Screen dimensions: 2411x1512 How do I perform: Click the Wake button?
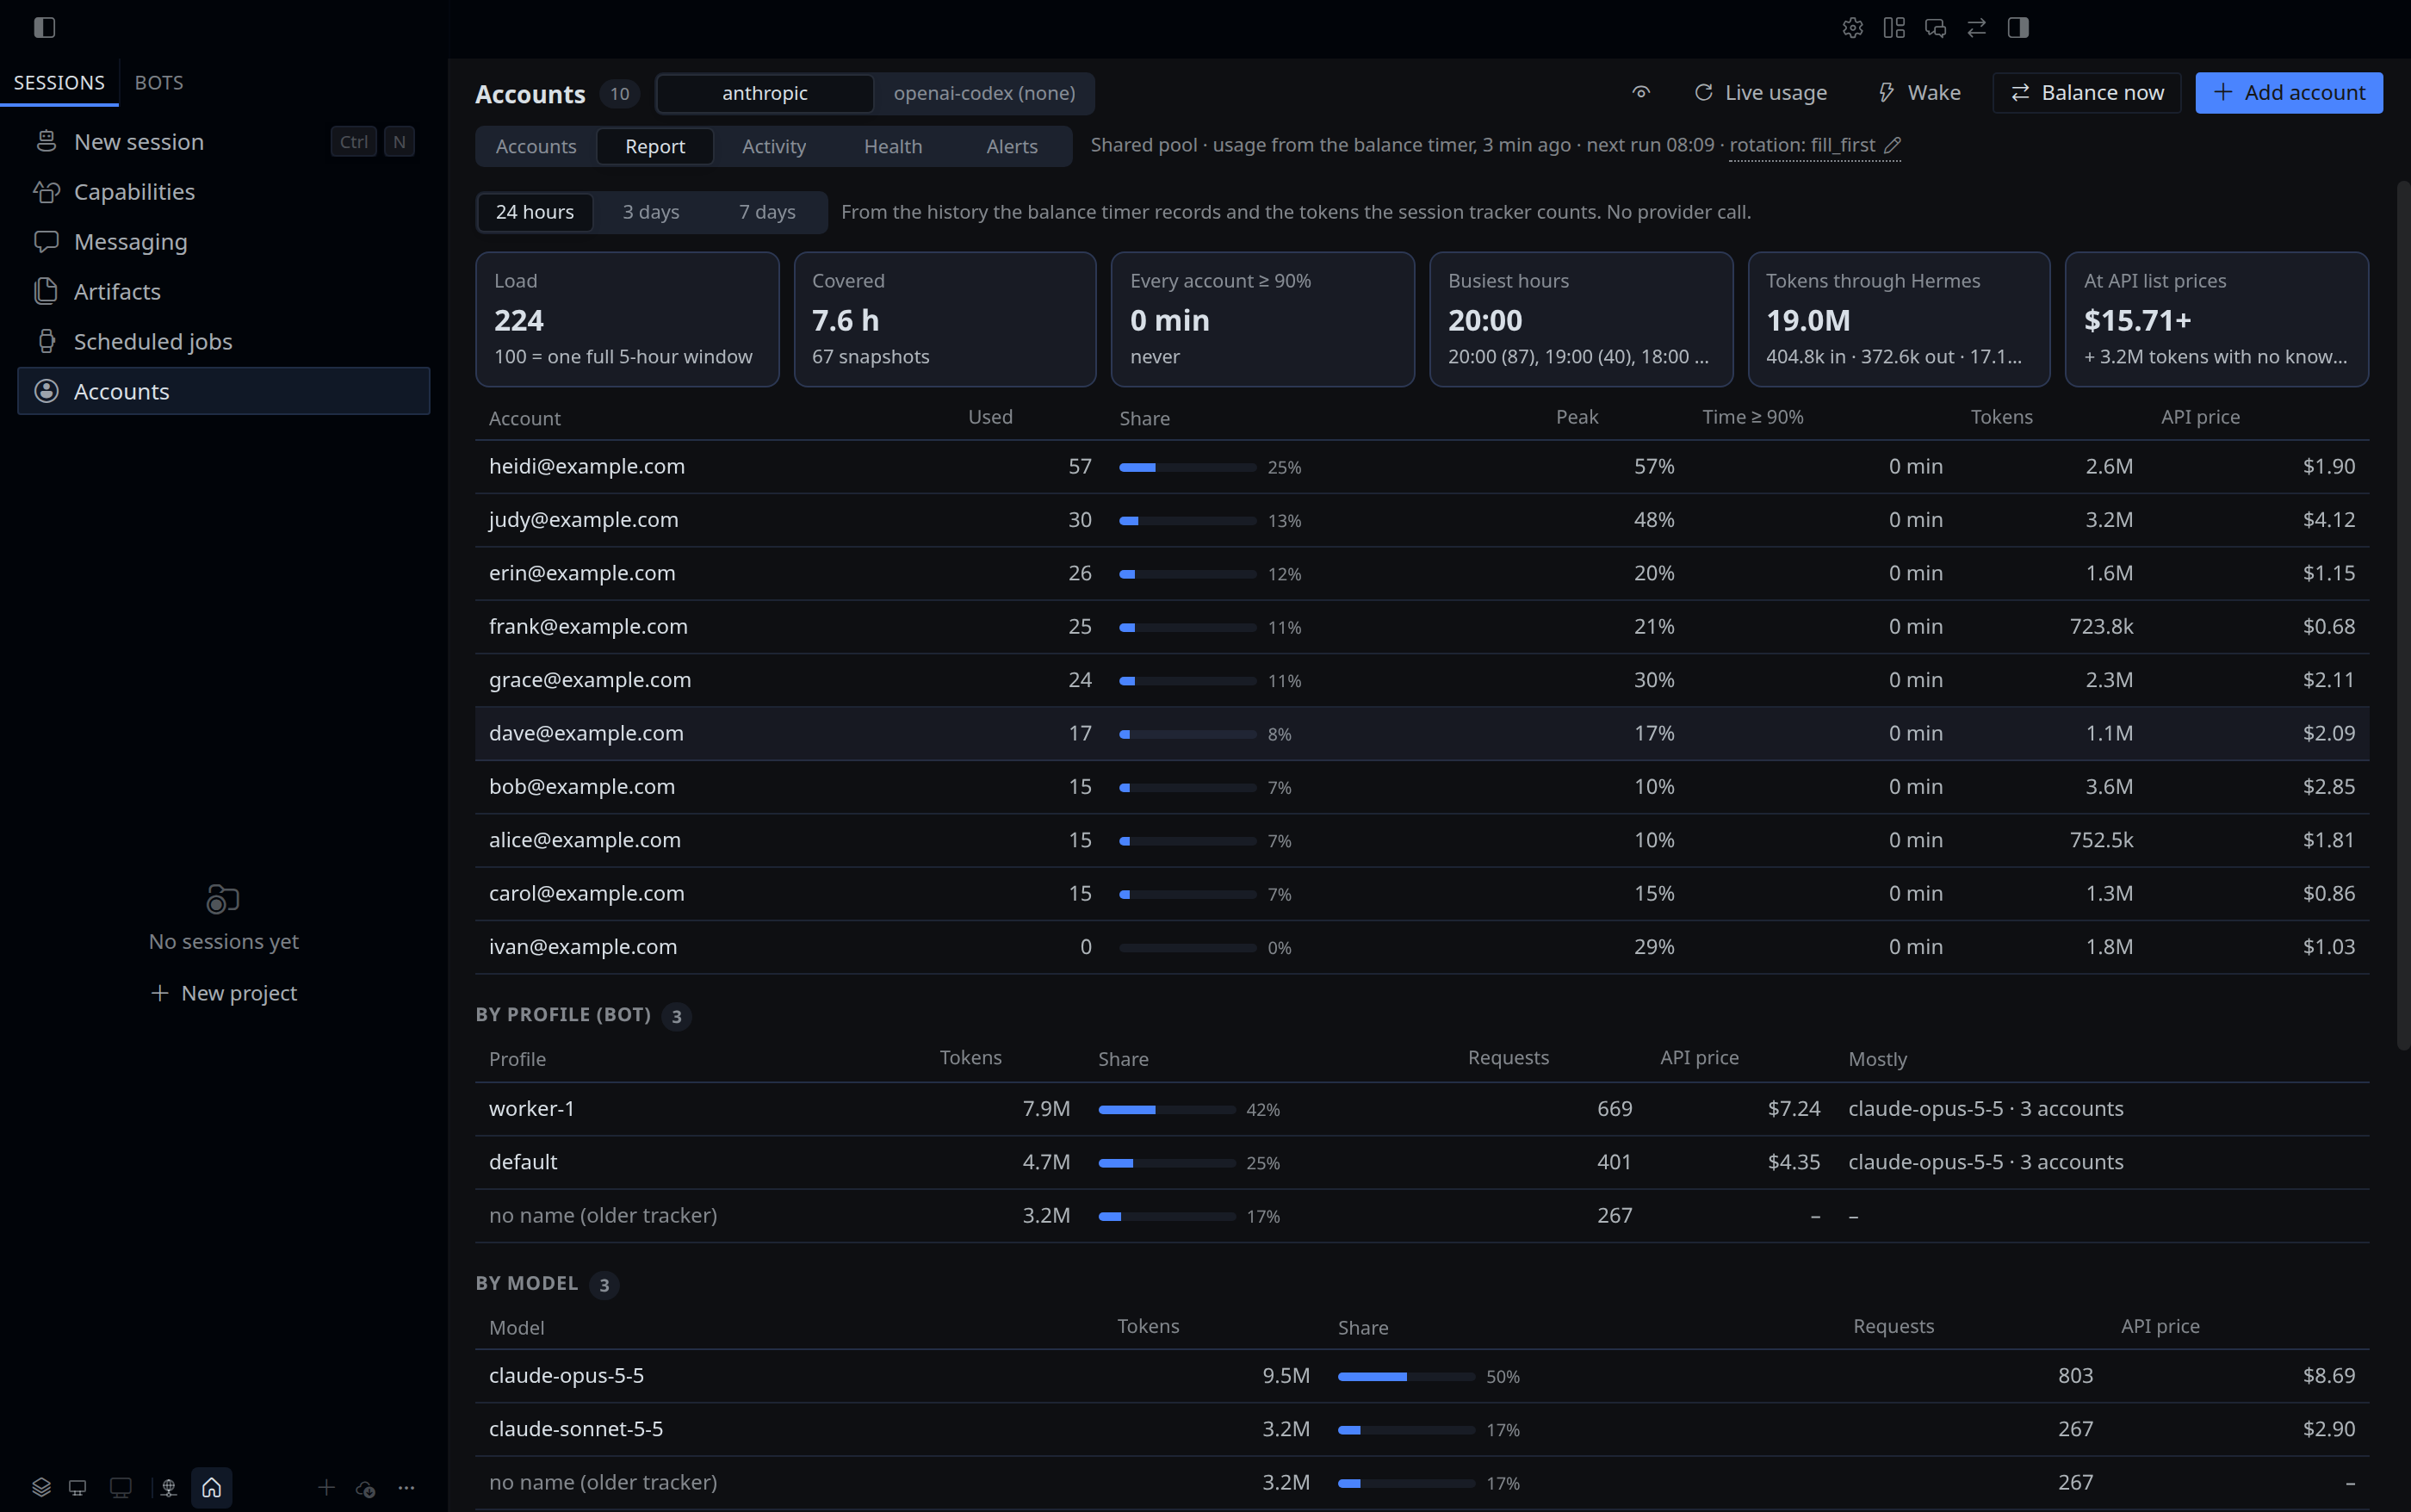point(1919,93)
